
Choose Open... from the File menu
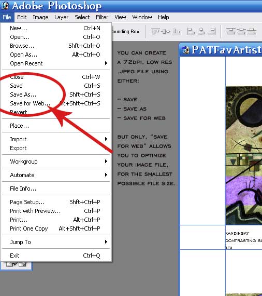coord(56,37)
